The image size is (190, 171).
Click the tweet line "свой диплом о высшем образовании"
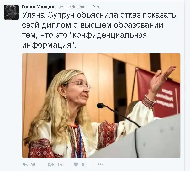[92, 25]
